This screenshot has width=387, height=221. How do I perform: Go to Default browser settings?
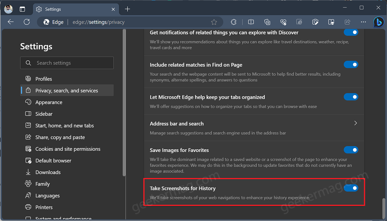(67, 161)
